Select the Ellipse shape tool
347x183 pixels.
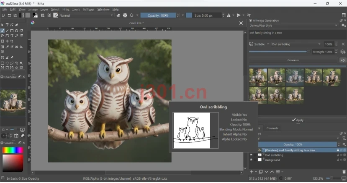click(16, 31)
